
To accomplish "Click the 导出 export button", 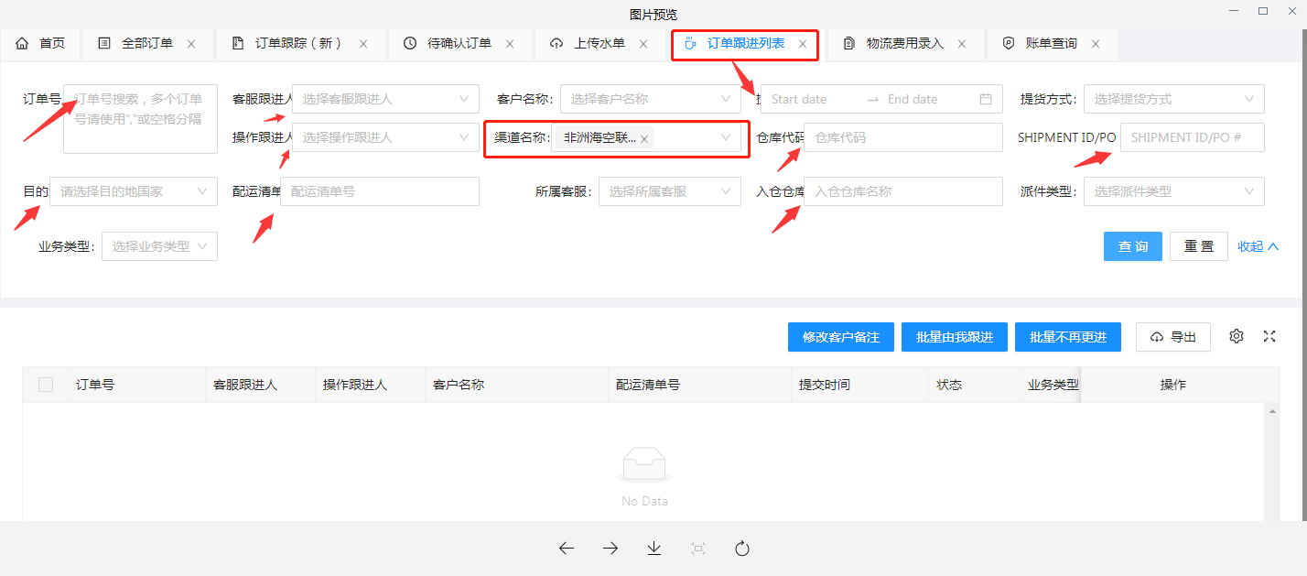I will click(x=1173, y=337).
